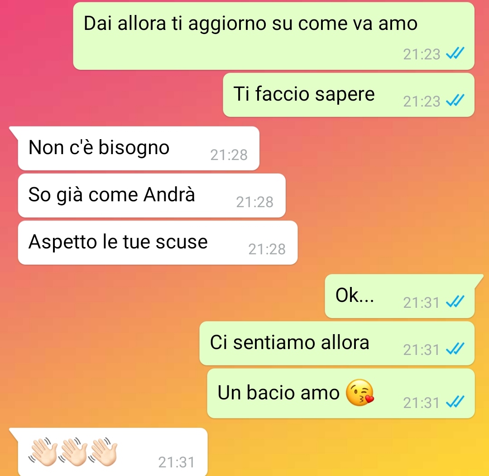Tap read receipt ticks on 'Ci sentiamo allora'

[455, 349]
